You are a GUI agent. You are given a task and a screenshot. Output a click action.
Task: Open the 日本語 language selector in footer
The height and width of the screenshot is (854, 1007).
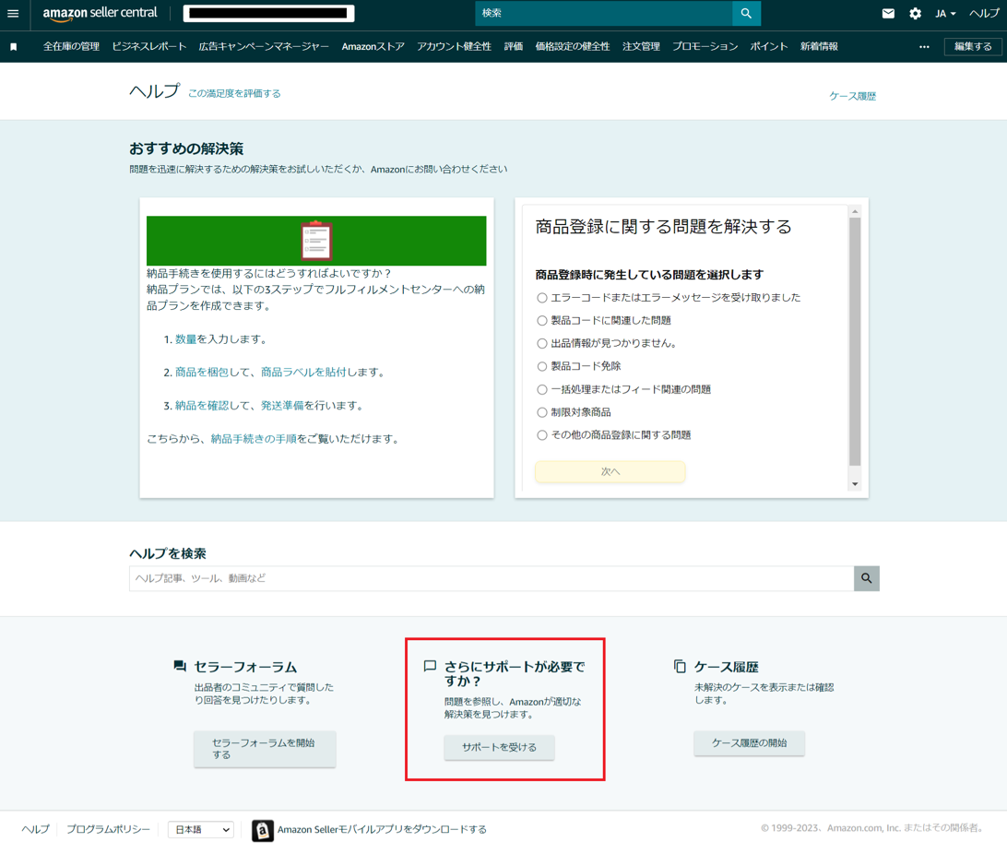(x=200, y=830)
